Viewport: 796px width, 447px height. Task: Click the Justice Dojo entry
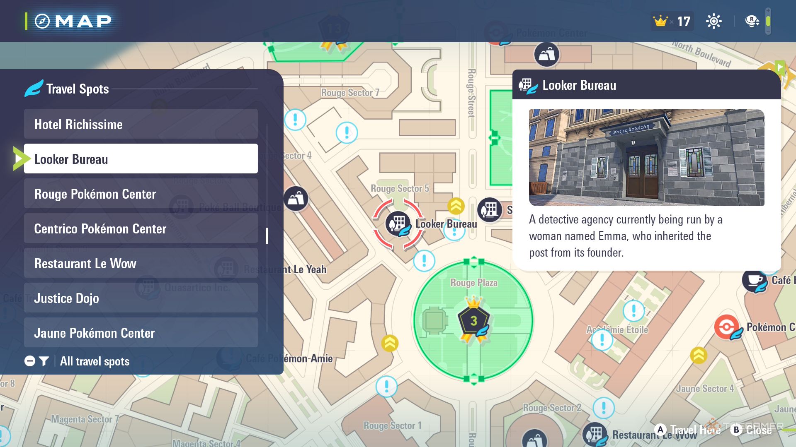(141, 298)
